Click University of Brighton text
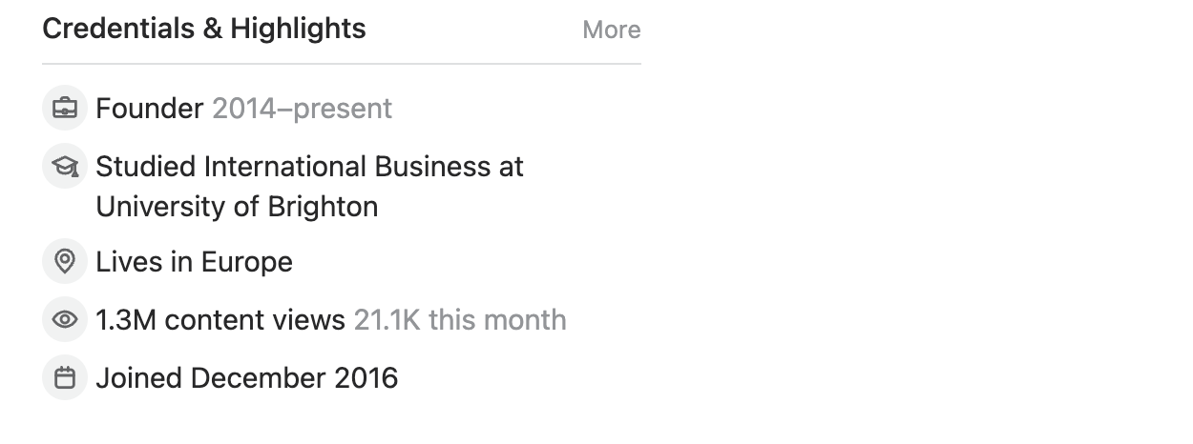1193x444 pixels. tap(237, 207)
